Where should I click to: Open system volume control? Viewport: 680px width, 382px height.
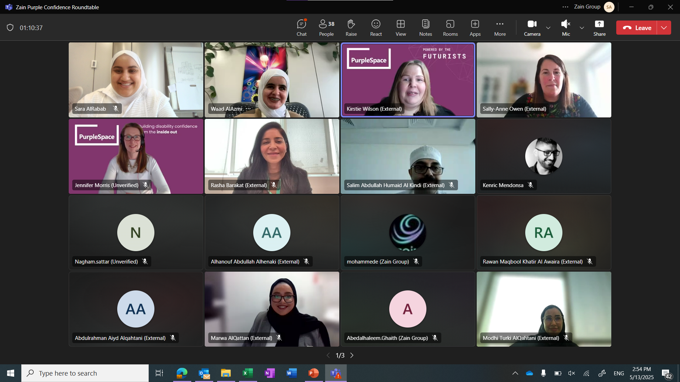(572, 373)
